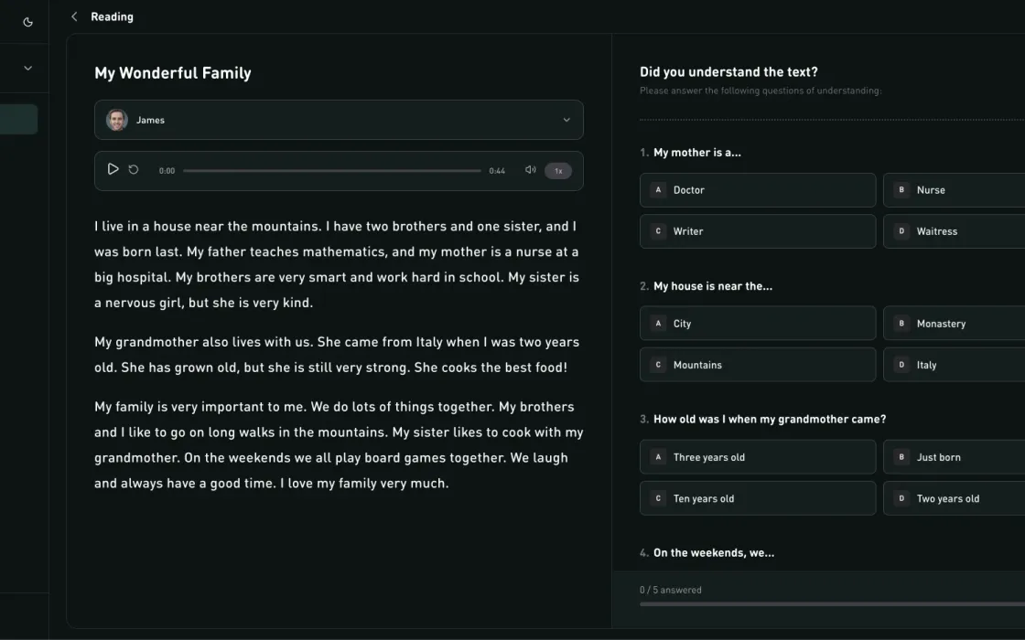Select answer A Doctor
The image size is (1025, 640).
[758, 190]
